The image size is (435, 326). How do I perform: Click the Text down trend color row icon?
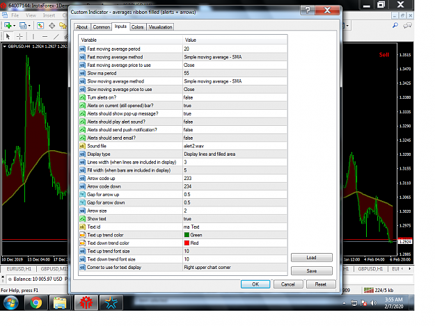click(x=83, y=243)
